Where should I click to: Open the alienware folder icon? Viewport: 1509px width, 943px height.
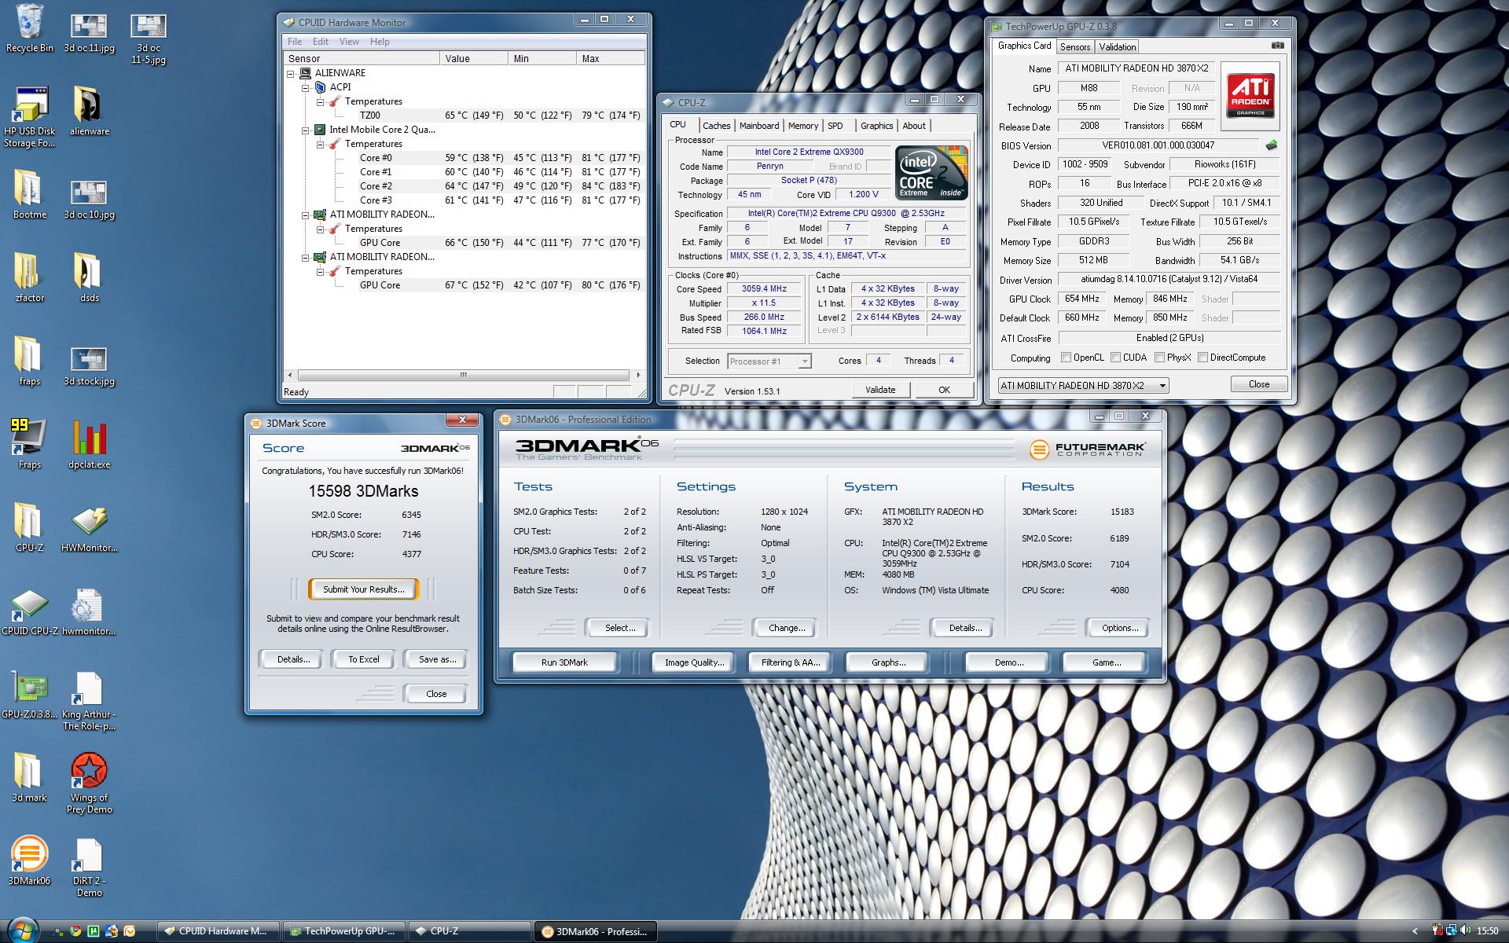89,111
